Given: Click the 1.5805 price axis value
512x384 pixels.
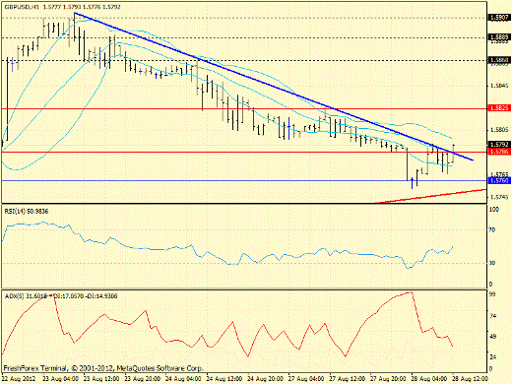Looking at the screenshot, I should click(x=499, y=130).
